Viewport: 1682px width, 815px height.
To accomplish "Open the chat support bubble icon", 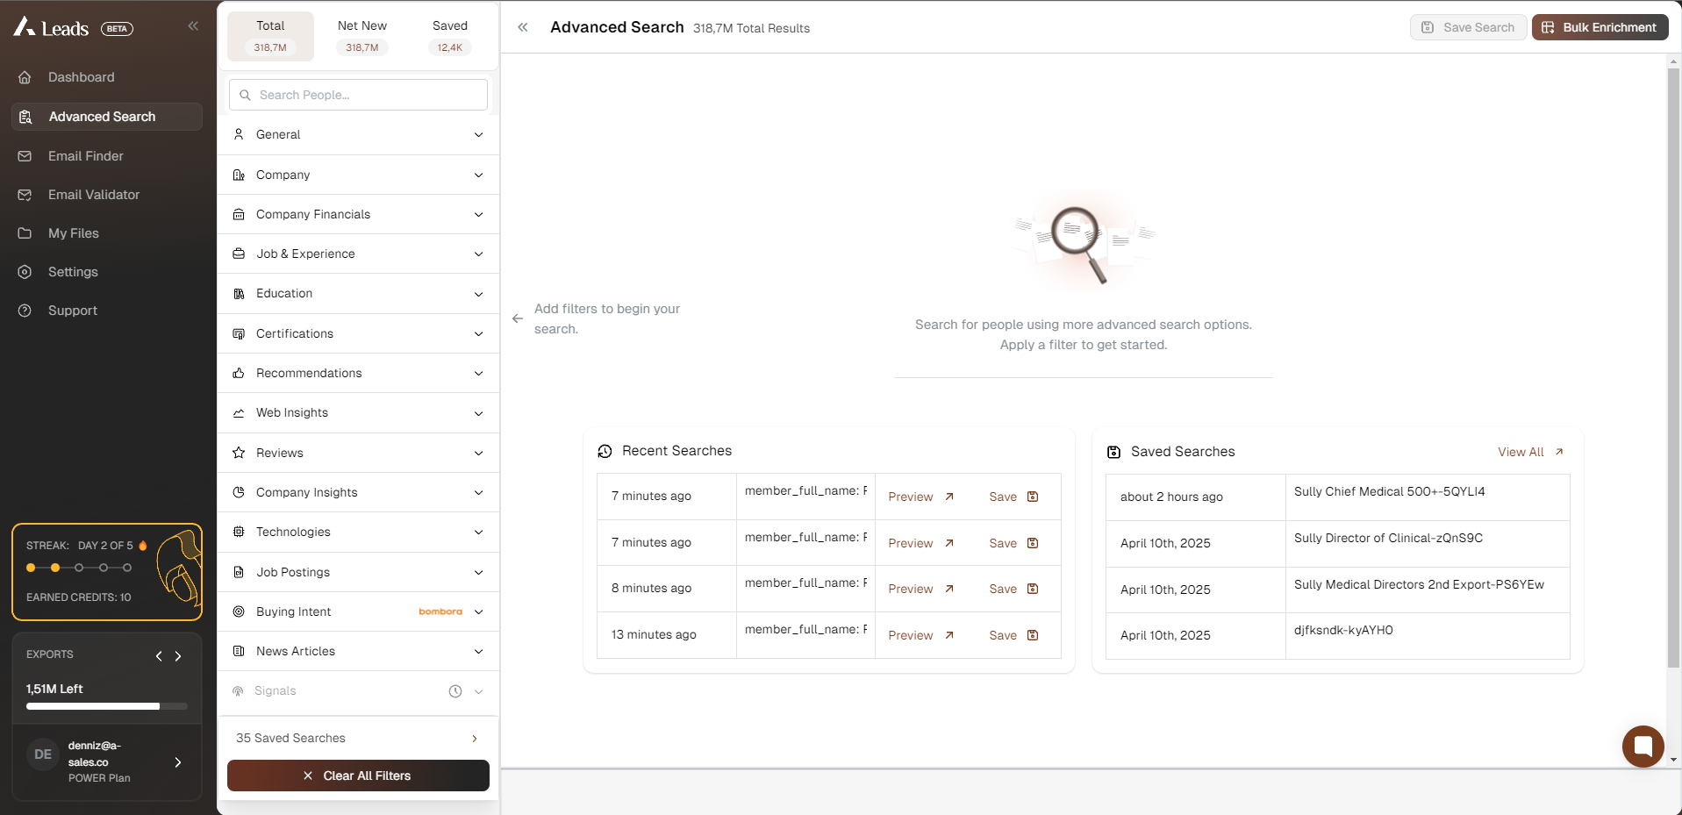I will coord(1643,747).
